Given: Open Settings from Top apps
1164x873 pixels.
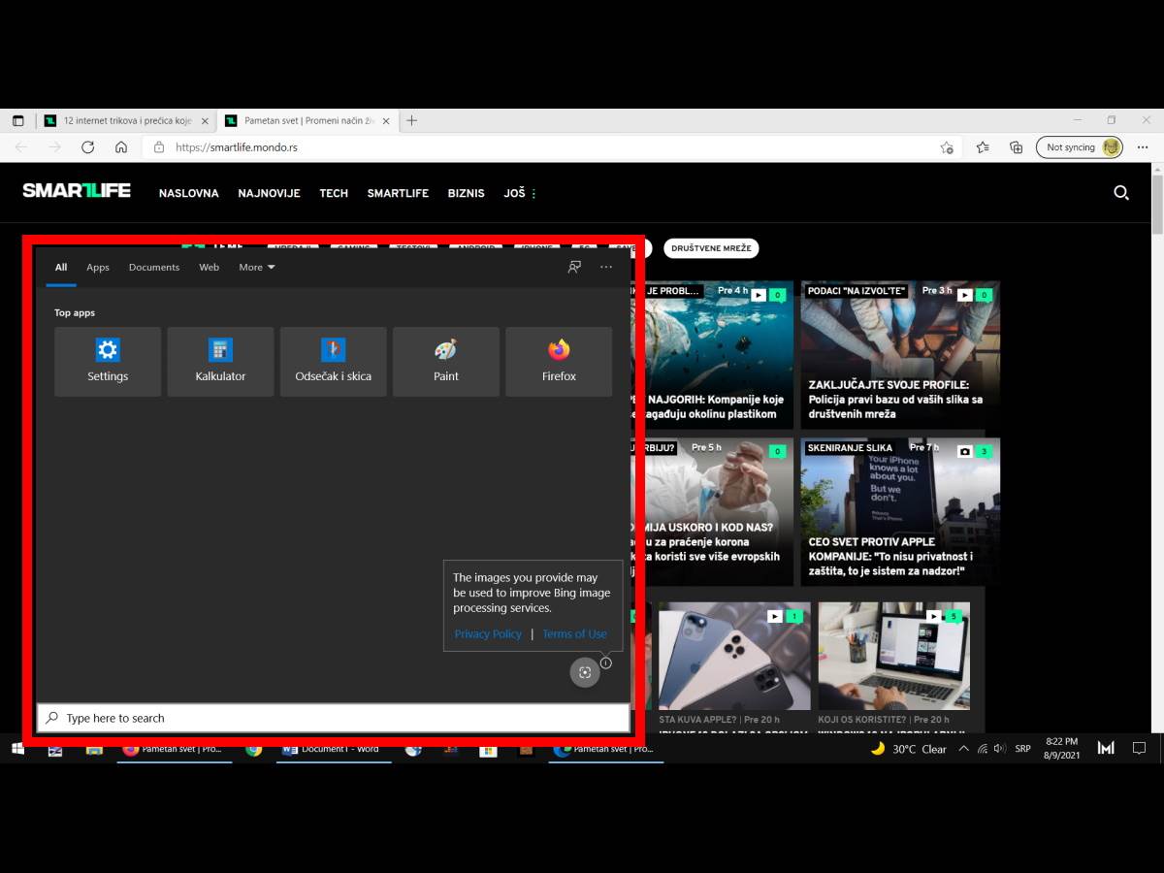Looking at the screenshot, I should [x=108, y=361].
